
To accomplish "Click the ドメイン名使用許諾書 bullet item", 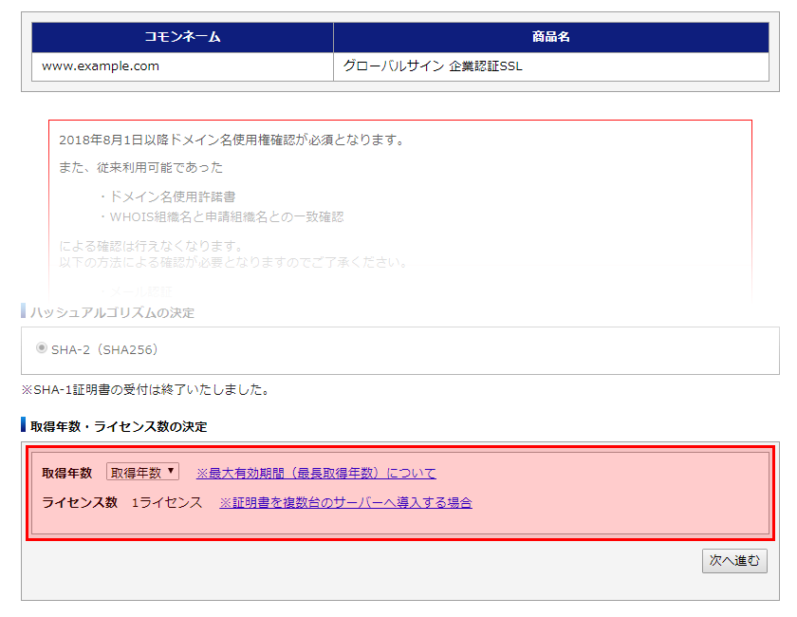I will [167, 196].
